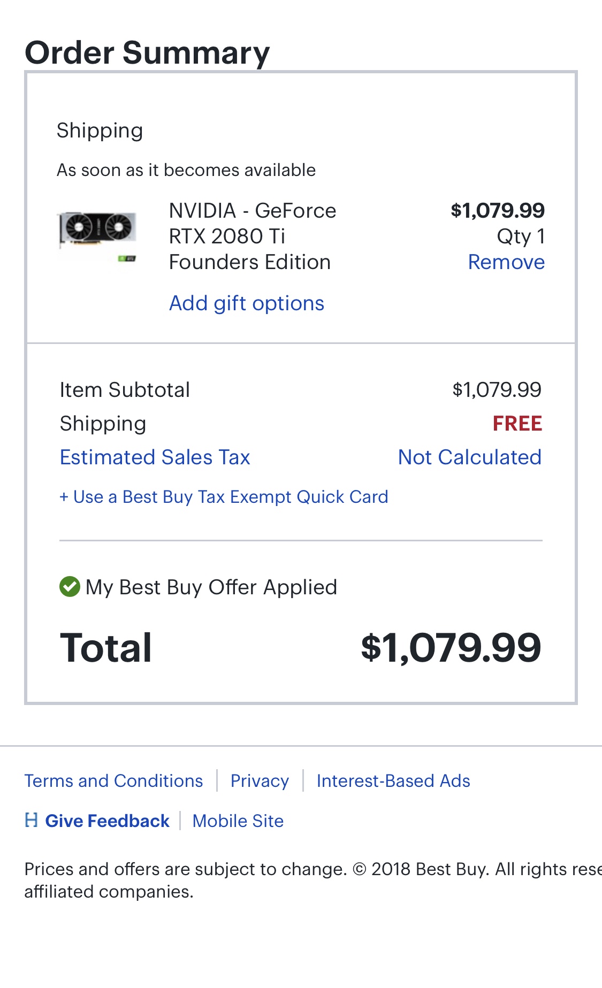The image size is (602, 988).
Task: Open the Add gift options link
Action: [x=247, y=303]
